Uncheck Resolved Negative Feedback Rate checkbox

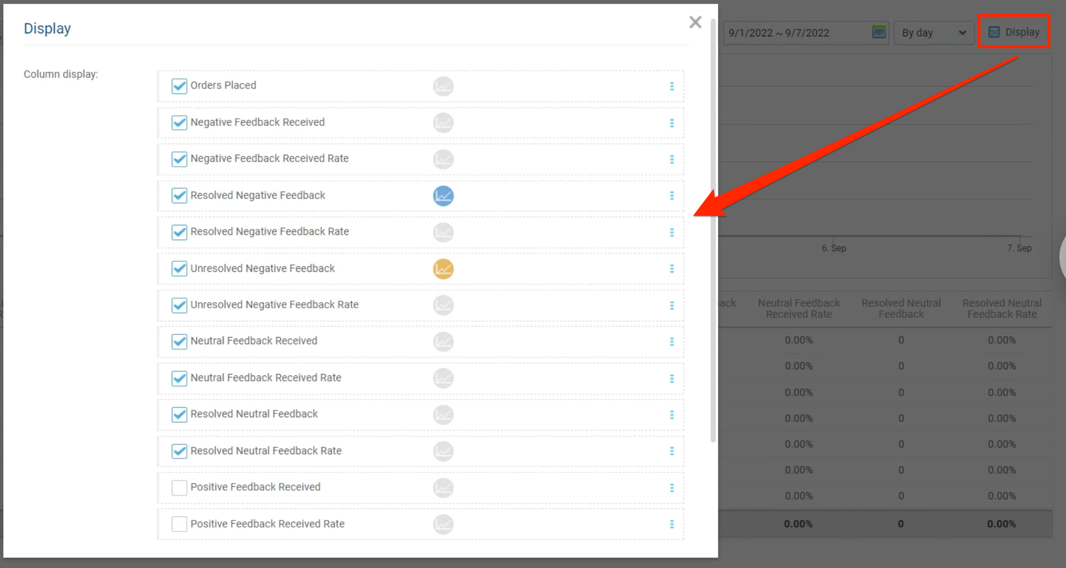179,232
